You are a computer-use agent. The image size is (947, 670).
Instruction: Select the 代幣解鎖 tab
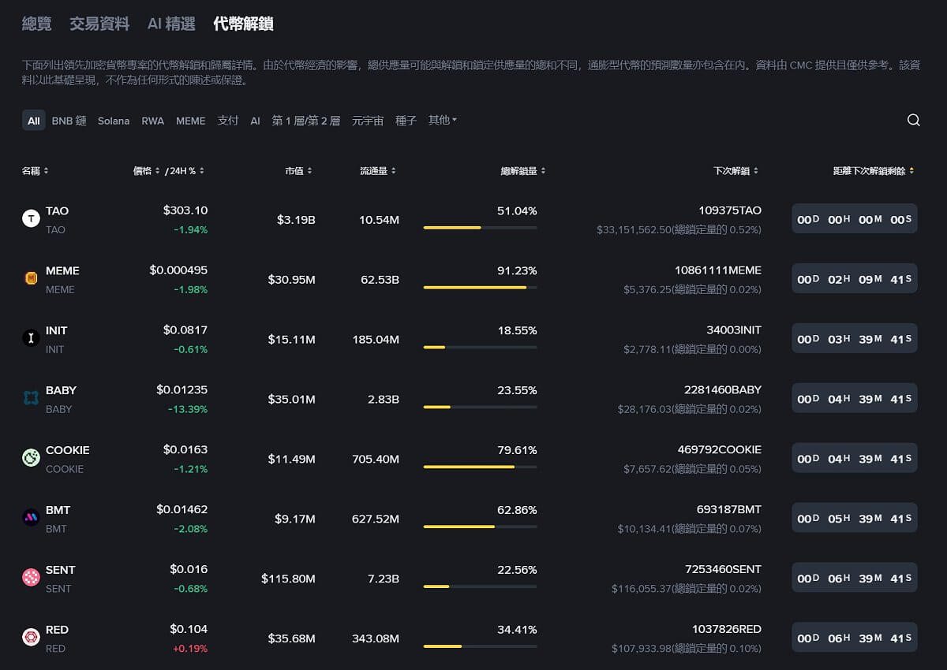point(243,24)
